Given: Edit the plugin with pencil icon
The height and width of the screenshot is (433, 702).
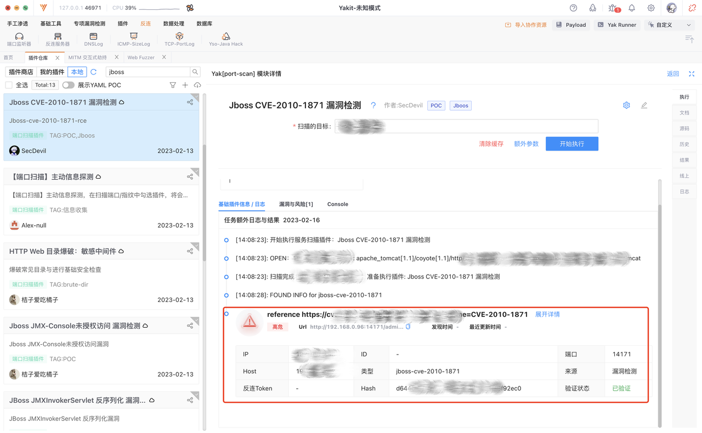Looking at the screenshot, I should pos(644,105).
